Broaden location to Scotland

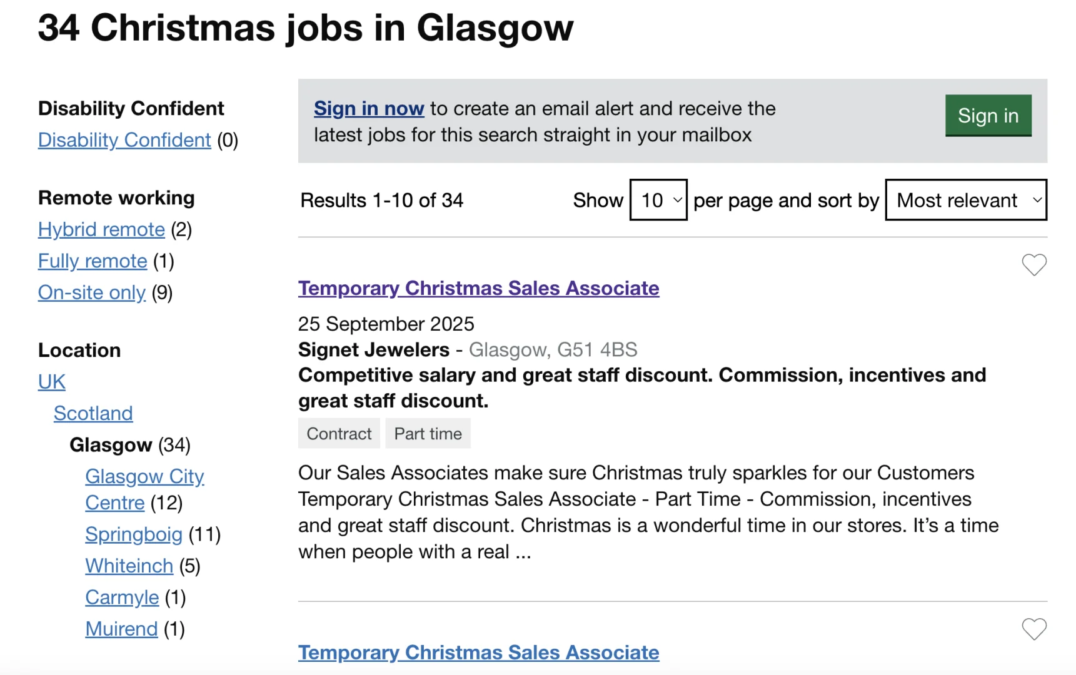(x=93, y=413)
